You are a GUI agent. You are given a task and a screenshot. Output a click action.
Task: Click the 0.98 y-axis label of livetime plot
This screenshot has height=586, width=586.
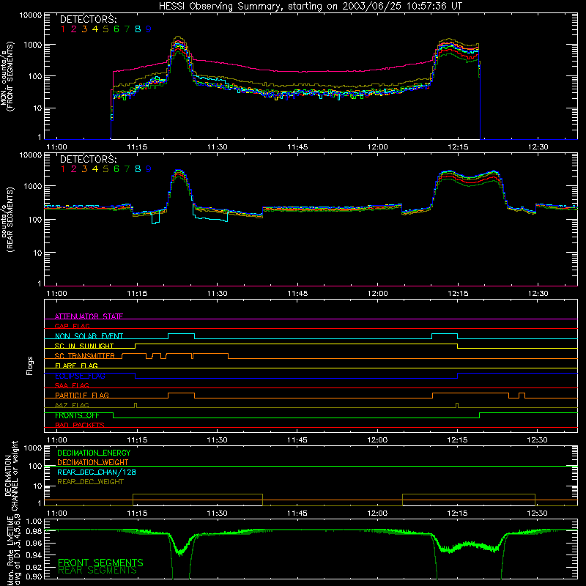34,531
